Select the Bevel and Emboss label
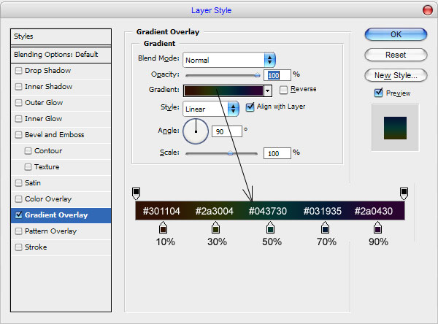This screenshot has width=438, height=324. coord(55,135)
